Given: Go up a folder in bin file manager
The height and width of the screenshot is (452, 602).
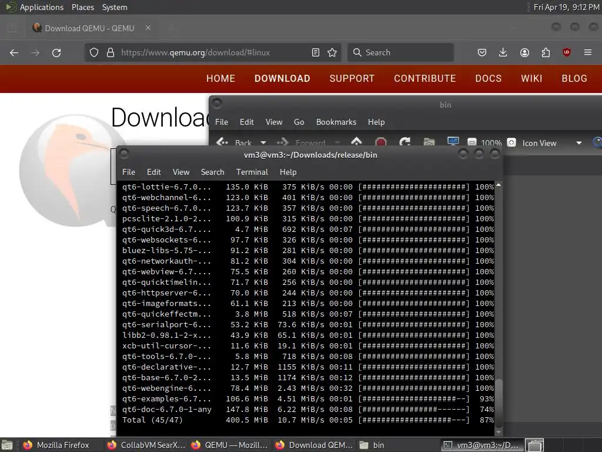Looking at the screenshot, I should [x=356, y=142].
